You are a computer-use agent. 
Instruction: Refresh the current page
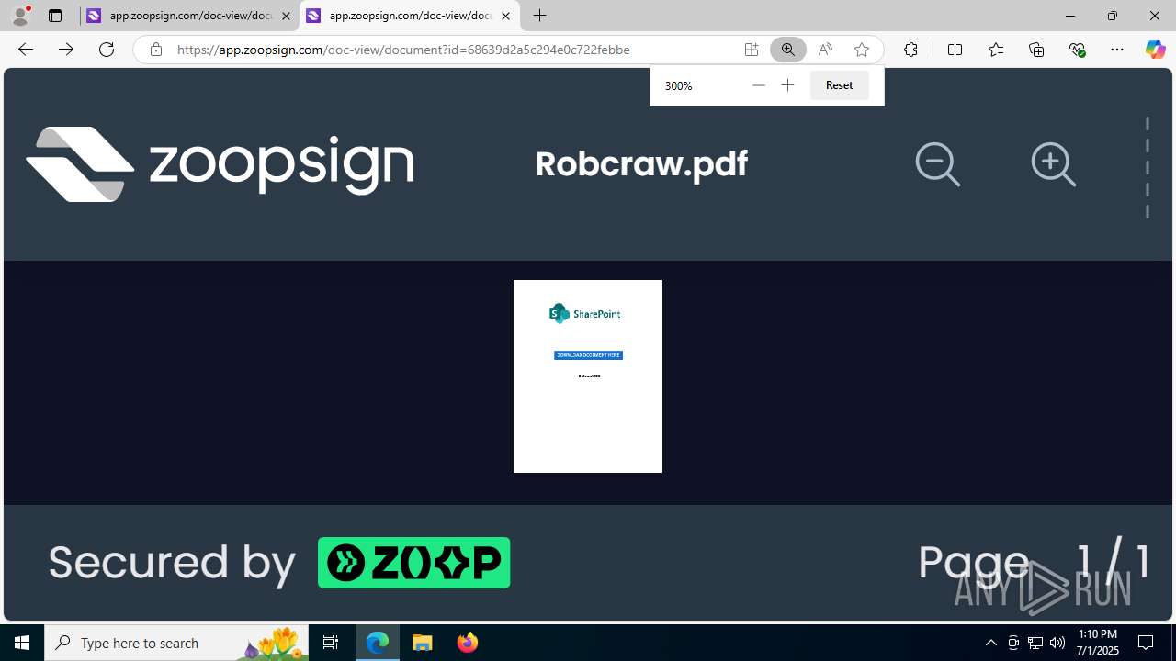tap(107, 50)
